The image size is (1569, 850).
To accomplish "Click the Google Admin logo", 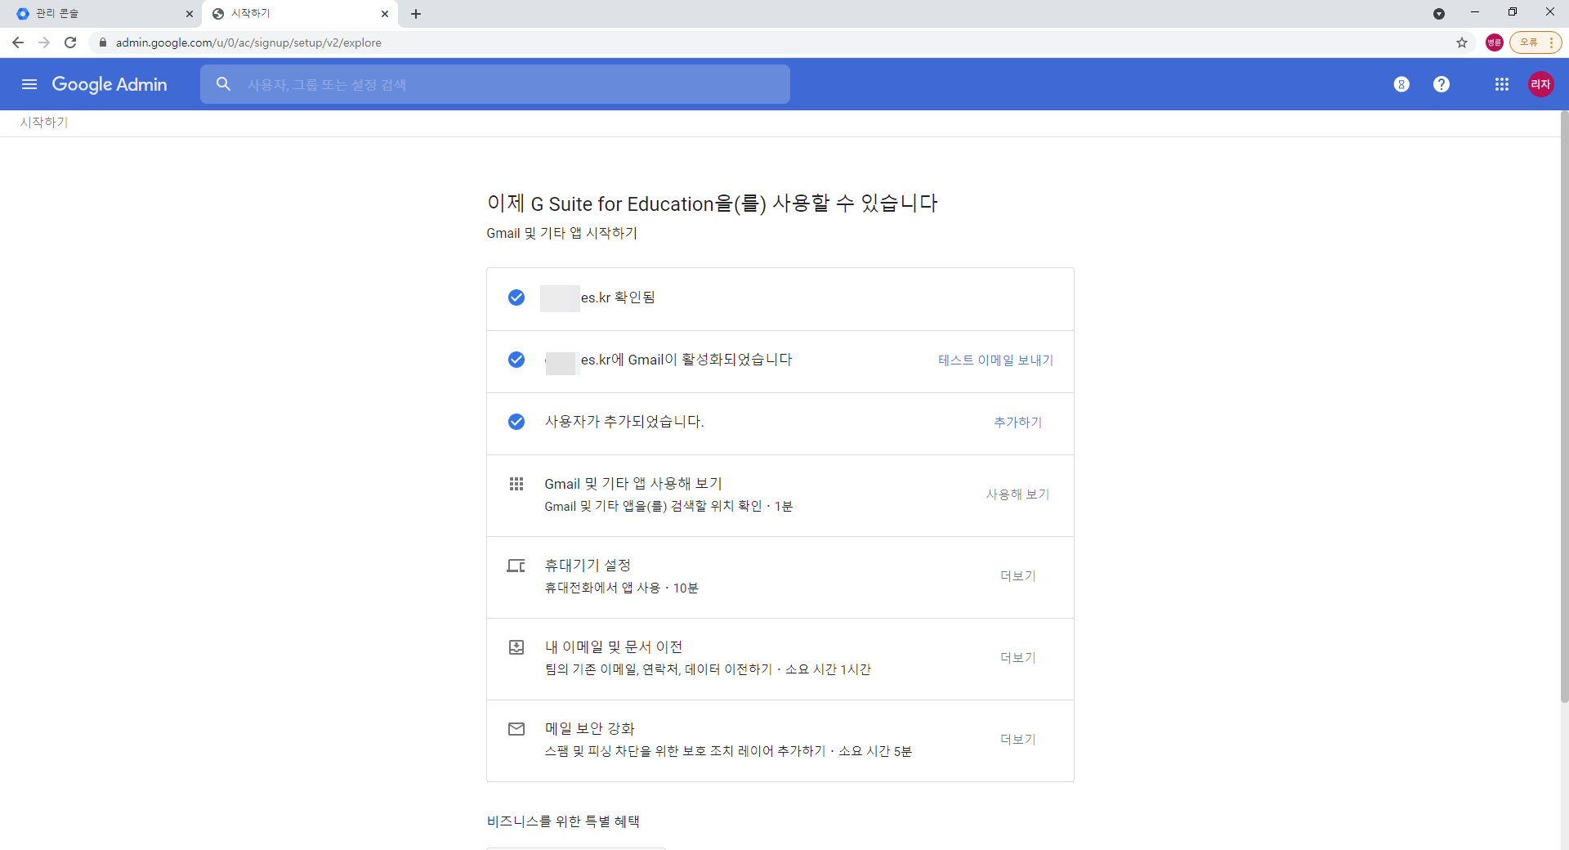I will (110, 84).
